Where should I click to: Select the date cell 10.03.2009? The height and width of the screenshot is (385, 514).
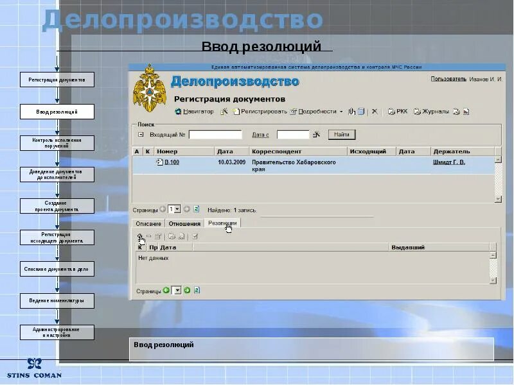point(231,162)
